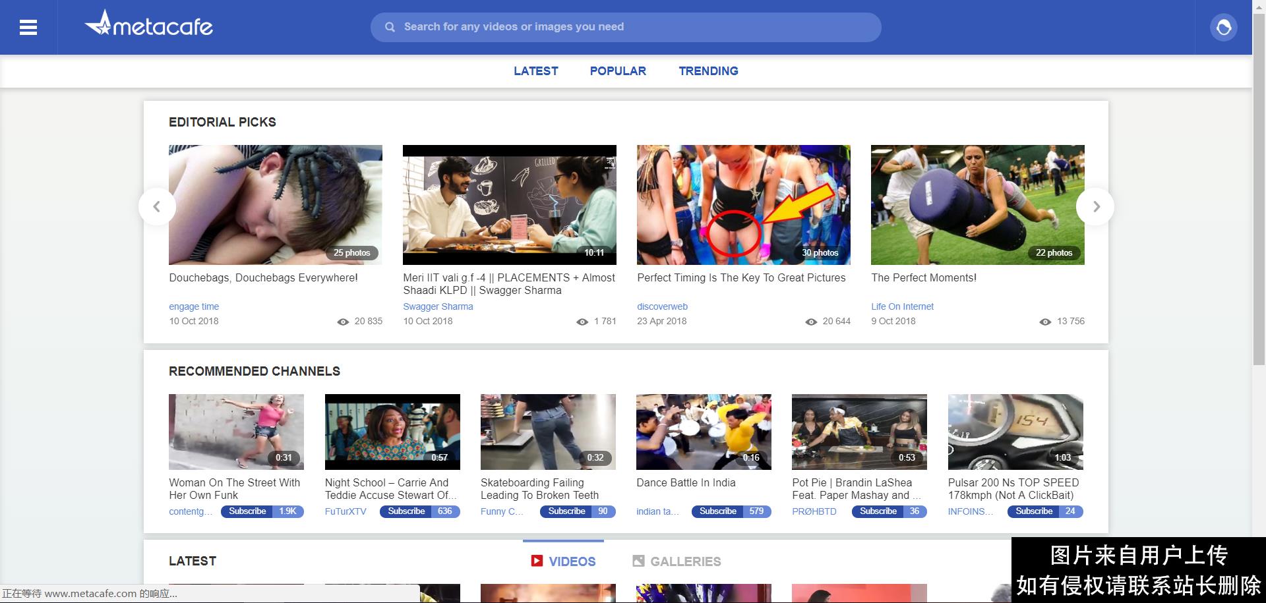The width and height of the screenshot is (1266, 603).
Task: Select the Latest tab
Action: click(x=535, y=71)
